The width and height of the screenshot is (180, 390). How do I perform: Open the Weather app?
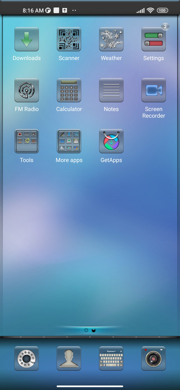pos(111,39)
